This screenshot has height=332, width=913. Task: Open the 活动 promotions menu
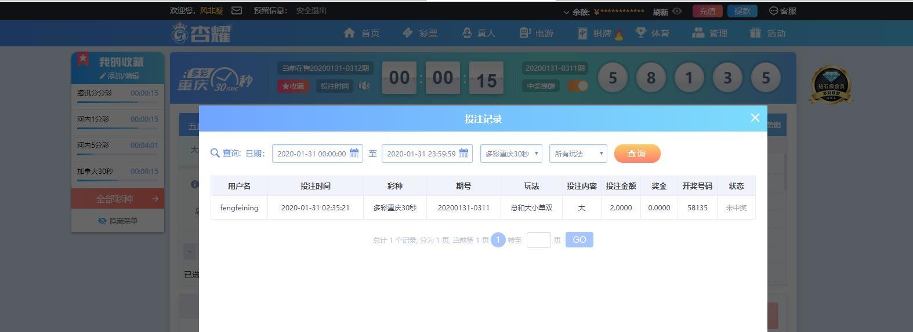(x=767, y=33)
